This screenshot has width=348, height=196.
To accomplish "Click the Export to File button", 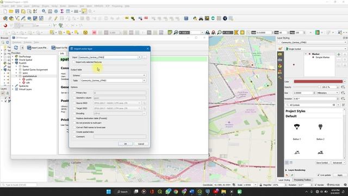I will pyautogui.click(x=59, y=48).
